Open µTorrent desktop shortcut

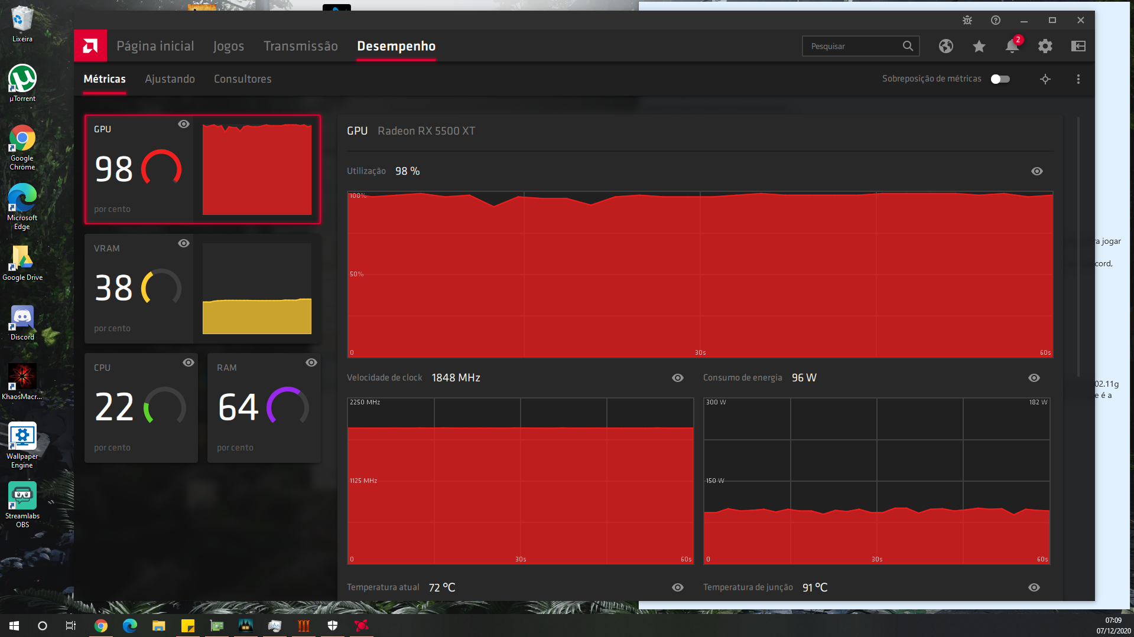click(x=22, y=83)
